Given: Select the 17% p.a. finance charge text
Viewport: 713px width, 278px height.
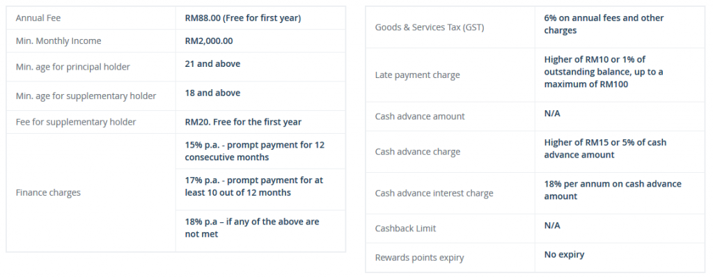Looking at the screenshot, I should 253,187.
